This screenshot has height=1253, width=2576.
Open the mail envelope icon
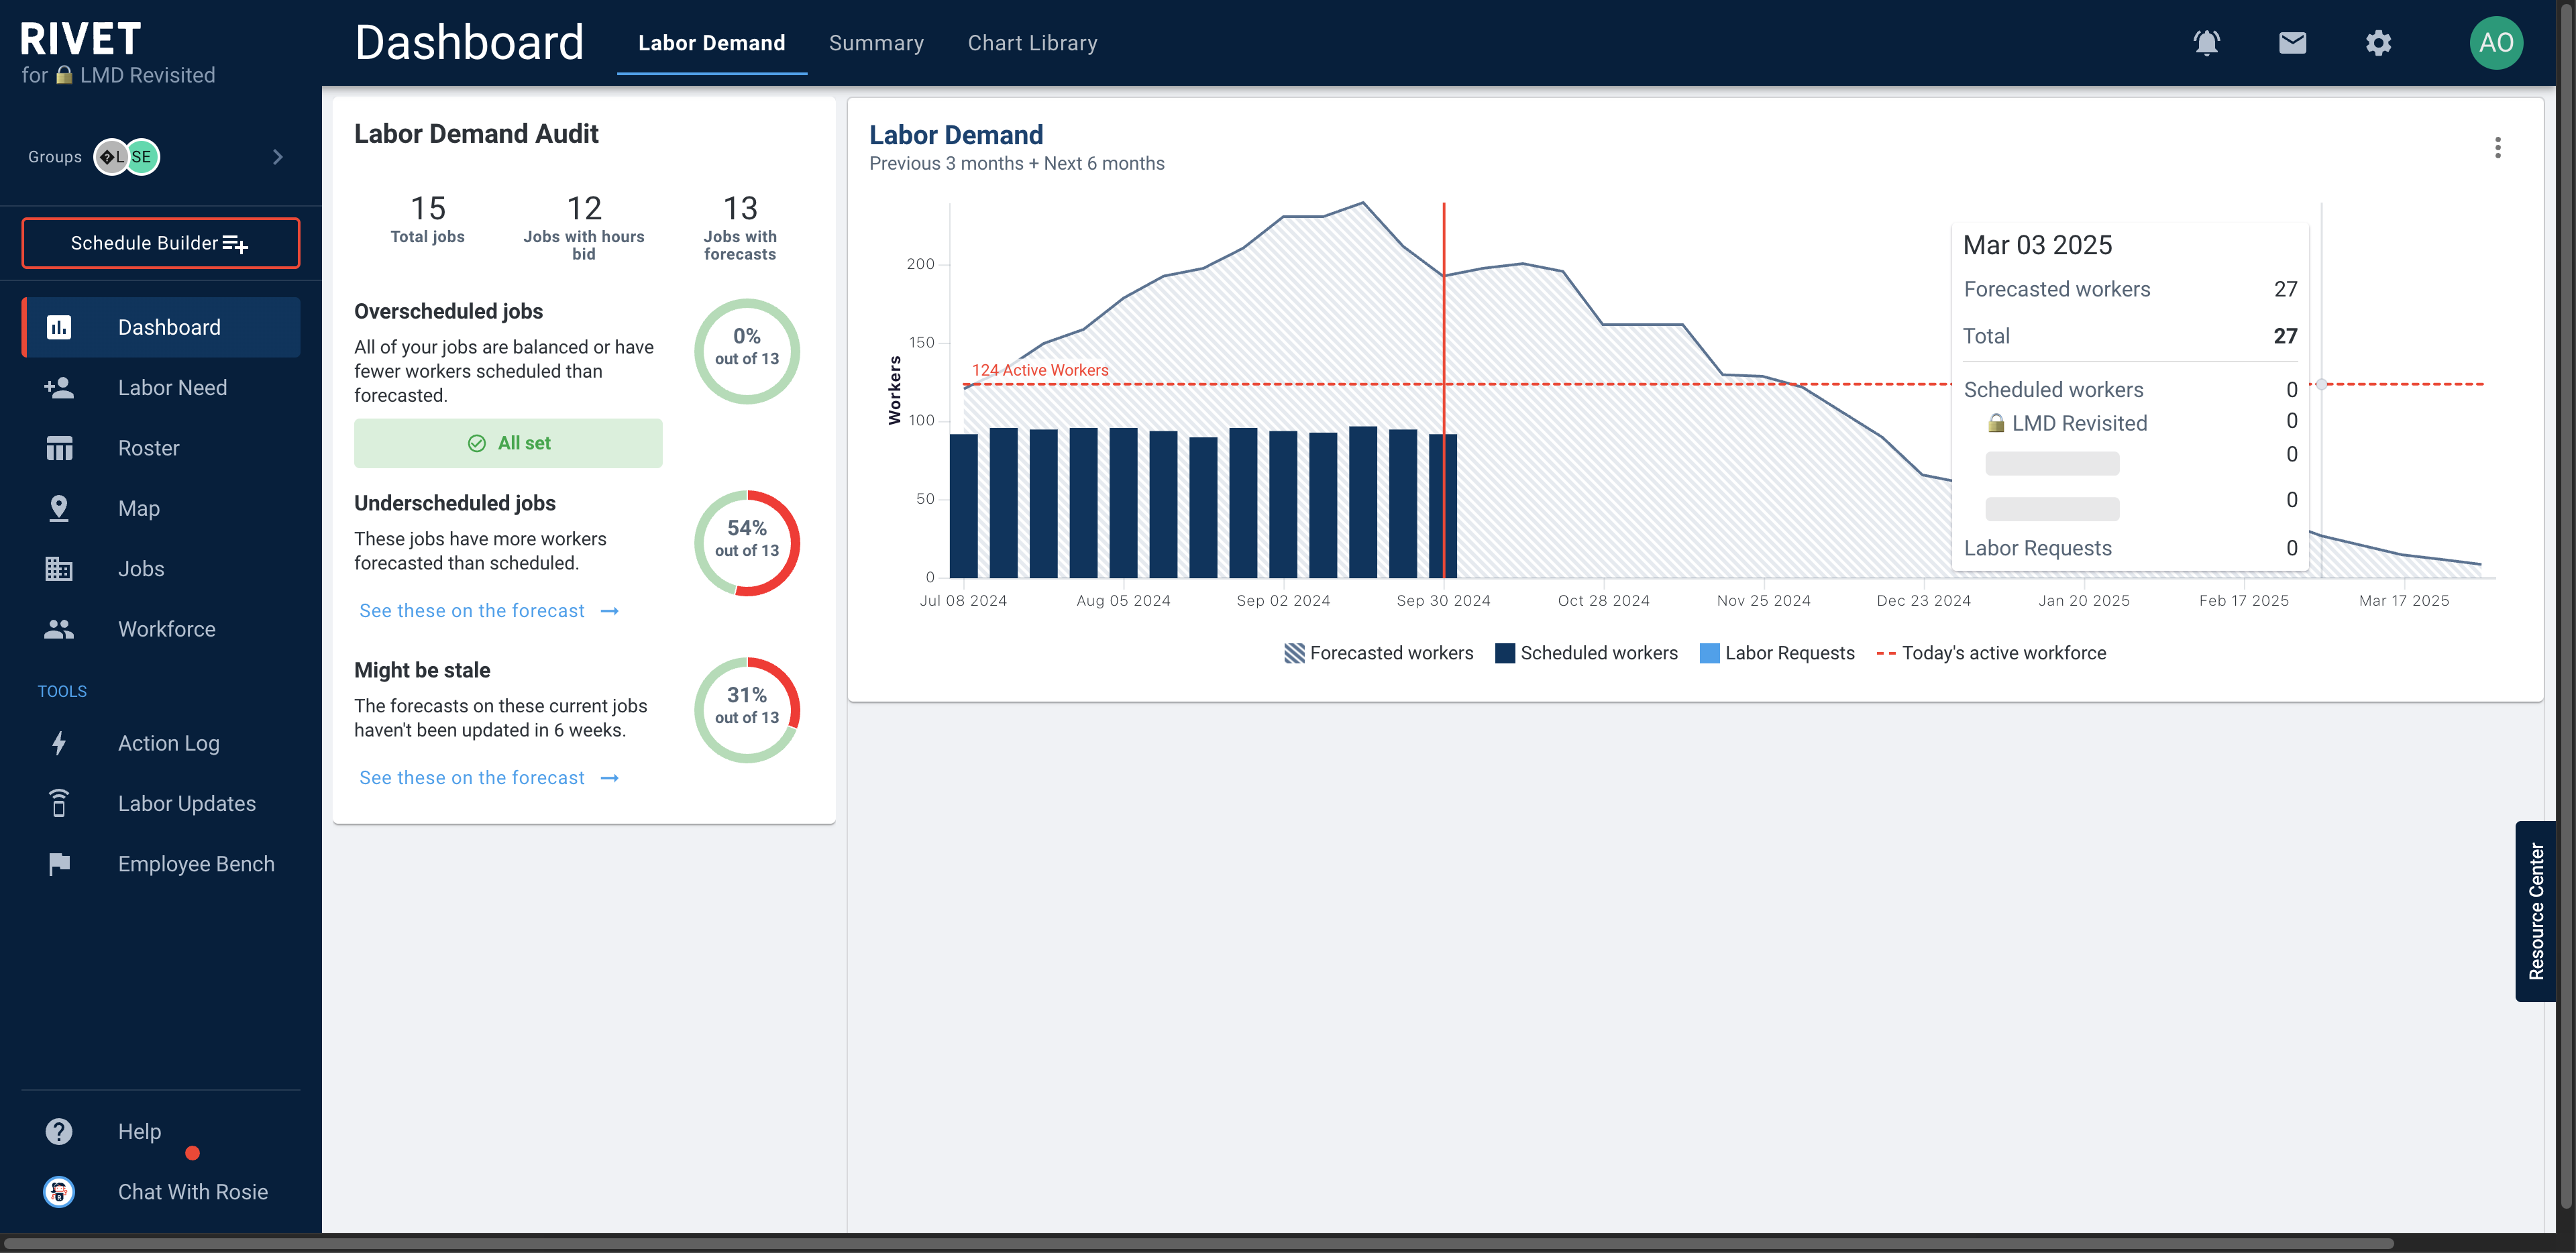[x=2292, y=43]
